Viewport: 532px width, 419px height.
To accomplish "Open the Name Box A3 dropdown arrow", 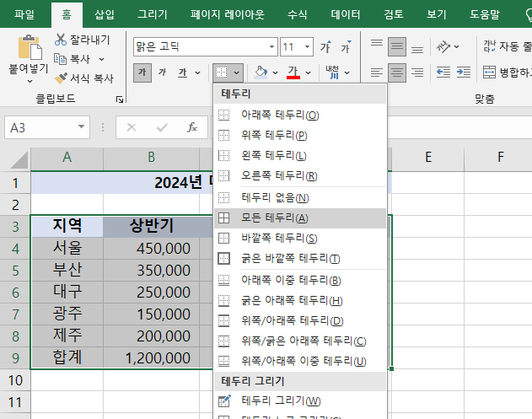I will pyautogui.click(x=81, y=127).
